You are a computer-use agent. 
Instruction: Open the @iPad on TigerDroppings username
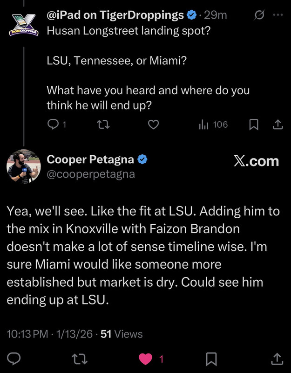pos(115,15)
